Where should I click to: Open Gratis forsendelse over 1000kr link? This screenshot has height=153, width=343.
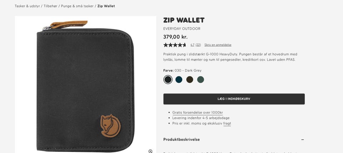pyautogui.click(x=198, y=113)
